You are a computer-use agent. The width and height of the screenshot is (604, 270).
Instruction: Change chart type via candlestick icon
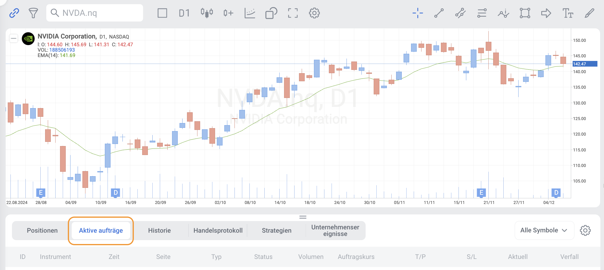[207, 13]
